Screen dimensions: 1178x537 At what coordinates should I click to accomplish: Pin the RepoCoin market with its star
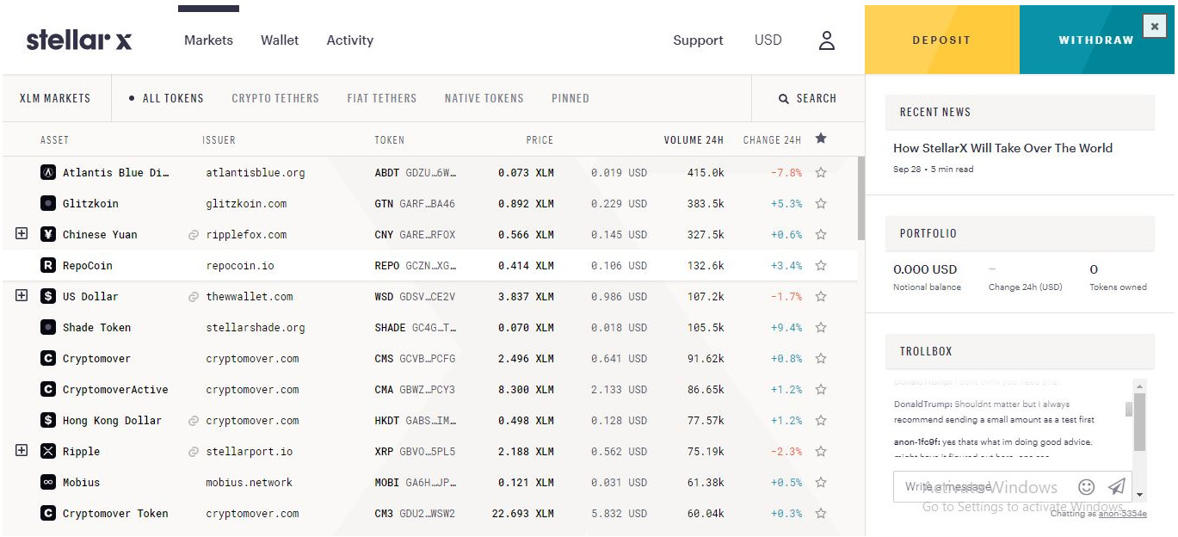tap(821, 265)
